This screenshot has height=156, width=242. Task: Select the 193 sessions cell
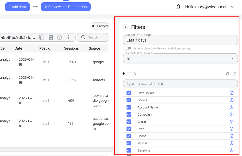click(71, 123)
